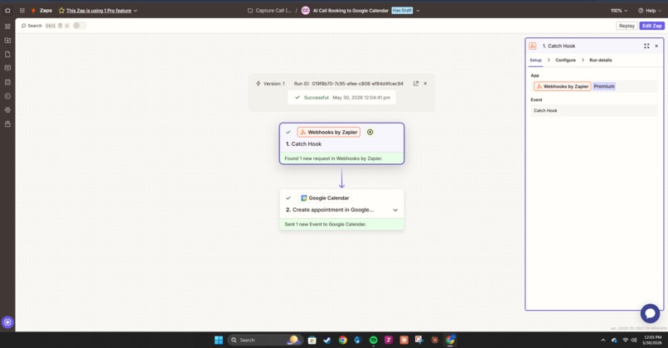
Task: Click Webhooks by Zapier in App field
Action: (x=563, y=86)
